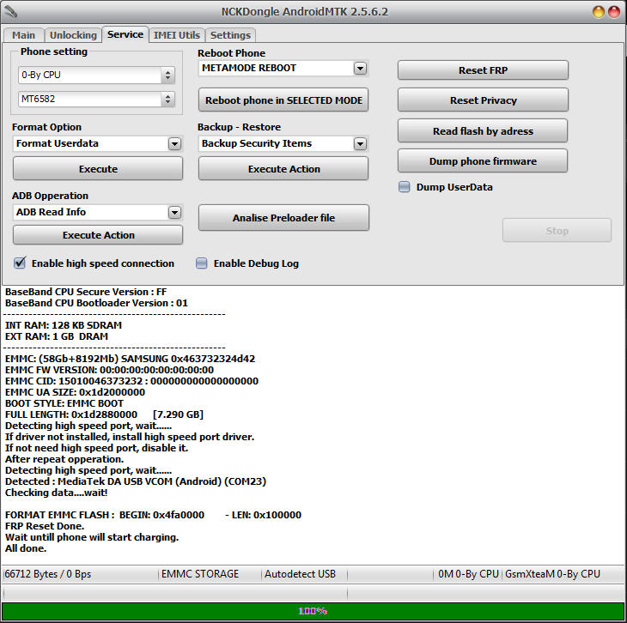Screen dimensions: 627x623
Task: Click the 0M 0-By CPU status entry
Action: click(468, 574)
